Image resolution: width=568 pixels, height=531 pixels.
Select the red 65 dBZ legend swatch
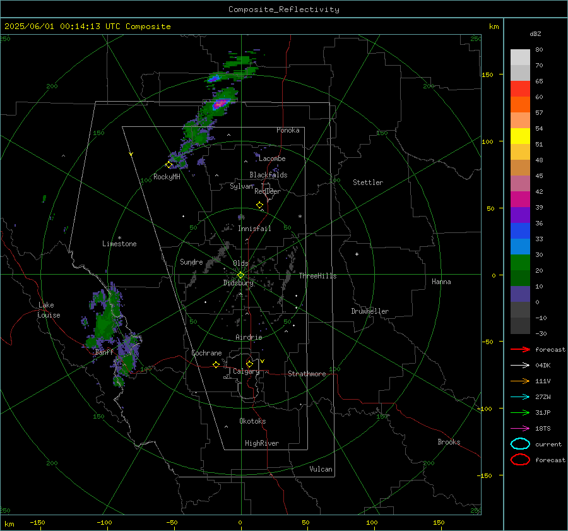[x=520, y=88]
